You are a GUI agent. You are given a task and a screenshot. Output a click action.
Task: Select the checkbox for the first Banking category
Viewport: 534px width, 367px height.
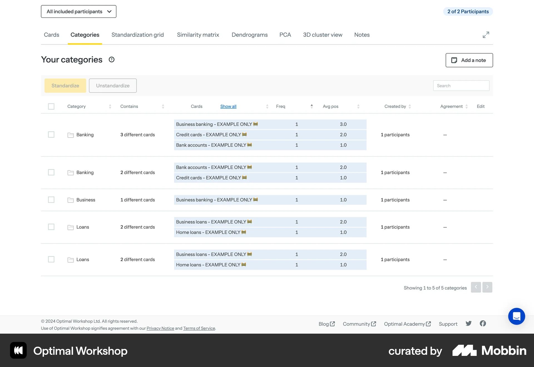click(51, 135)
